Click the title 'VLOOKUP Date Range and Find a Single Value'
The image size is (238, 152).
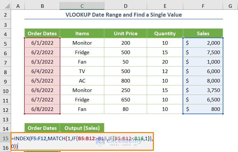(x=124, y=15)
